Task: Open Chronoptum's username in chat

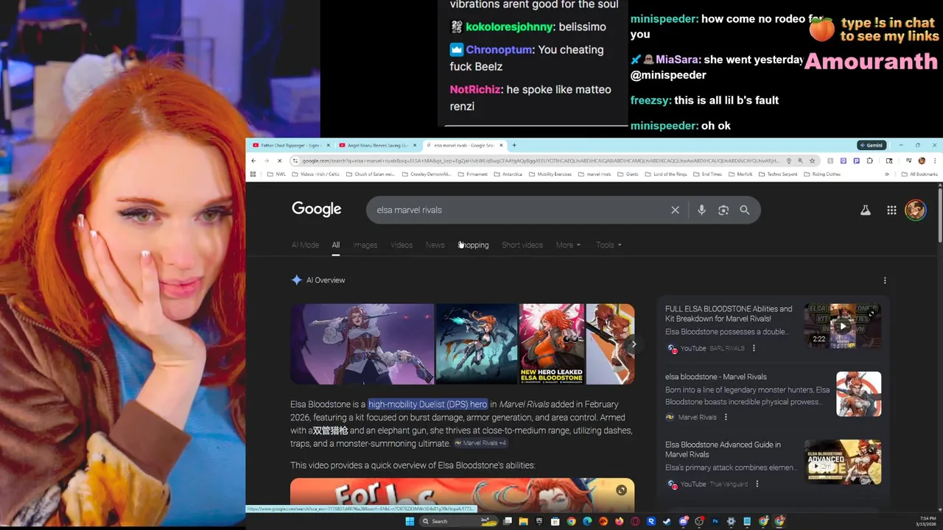Action: (x=499, y=49)
